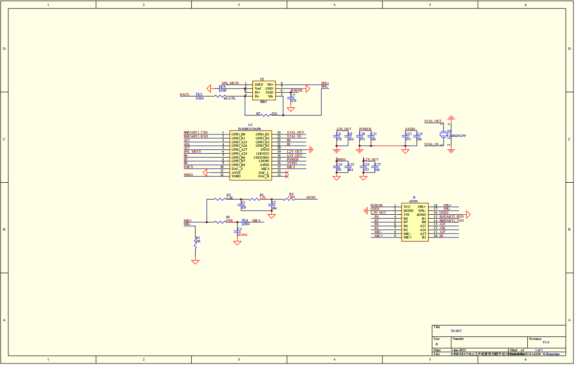Viewport: 576px width, 365px height.
Task: Click the XTAL_IN label beside crystal Y1
Action: pos(431,144)
